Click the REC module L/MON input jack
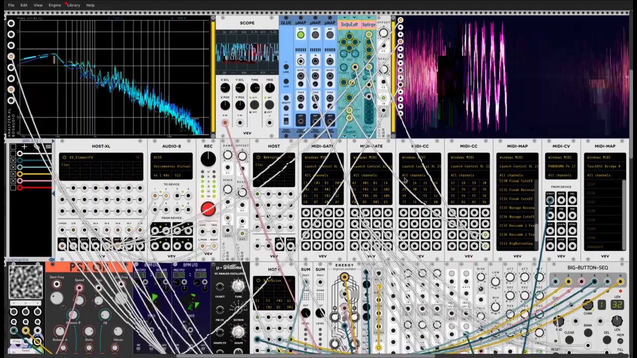Viewport: 637px width, 358px height. click(203, 247)
